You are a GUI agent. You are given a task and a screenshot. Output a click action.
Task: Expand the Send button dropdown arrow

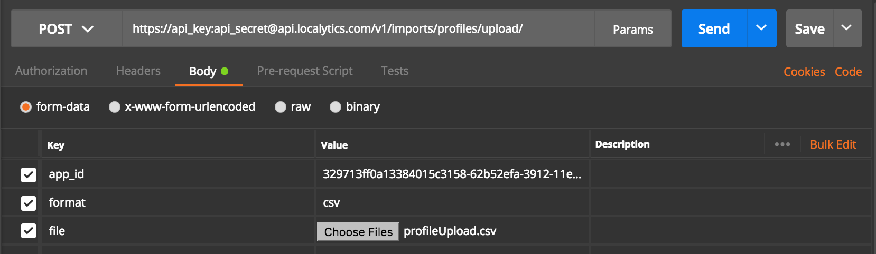tap(761, 28)
